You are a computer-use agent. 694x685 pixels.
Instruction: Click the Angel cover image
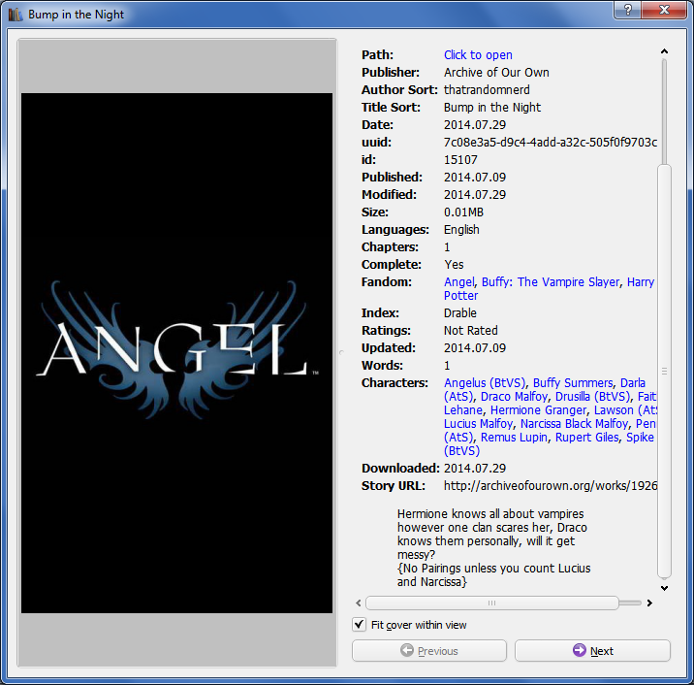click(176, 353)
